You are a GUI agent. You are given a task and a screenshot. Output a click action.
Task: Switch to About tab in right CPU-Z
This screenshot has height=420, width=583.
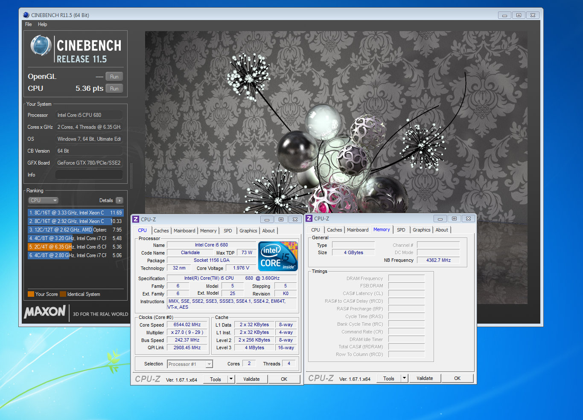coord(442,230)
